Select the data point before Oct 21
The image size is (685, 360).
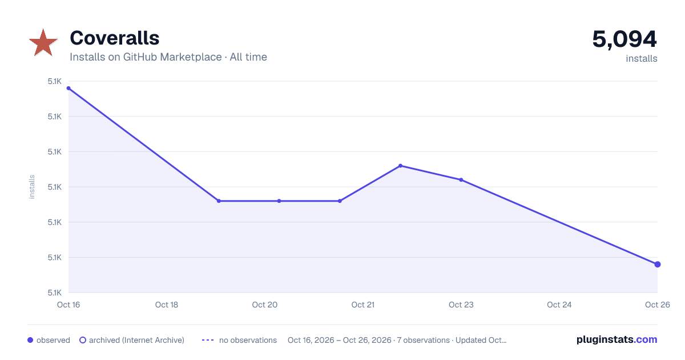340,201
